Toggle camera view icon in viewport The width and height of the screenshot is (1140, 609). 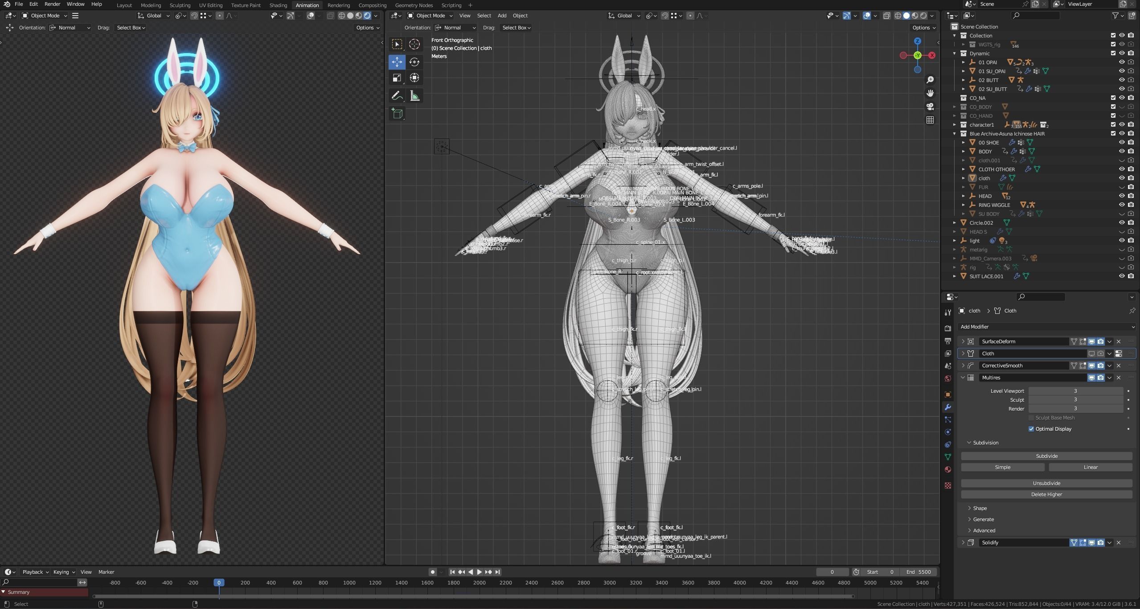(930, 107)
